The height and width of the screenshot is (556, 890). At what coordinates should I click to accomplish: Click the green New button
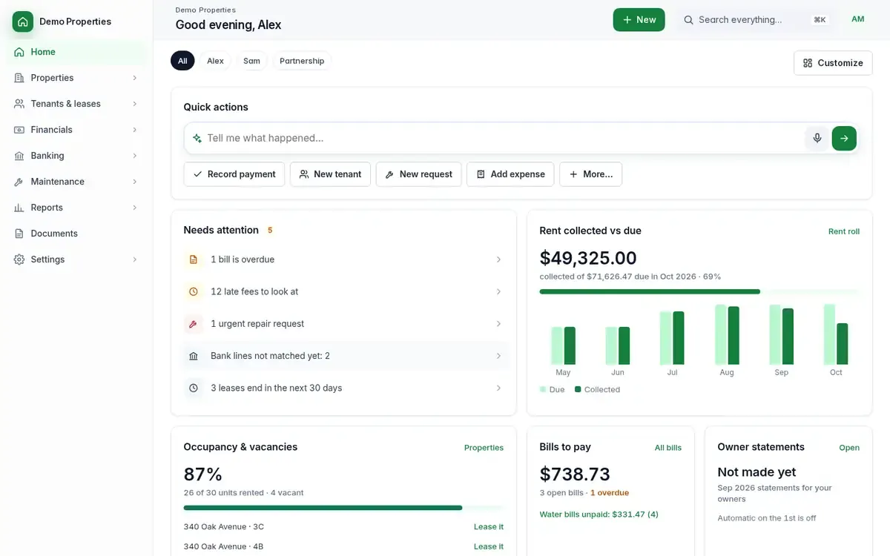tap(639, 20)
